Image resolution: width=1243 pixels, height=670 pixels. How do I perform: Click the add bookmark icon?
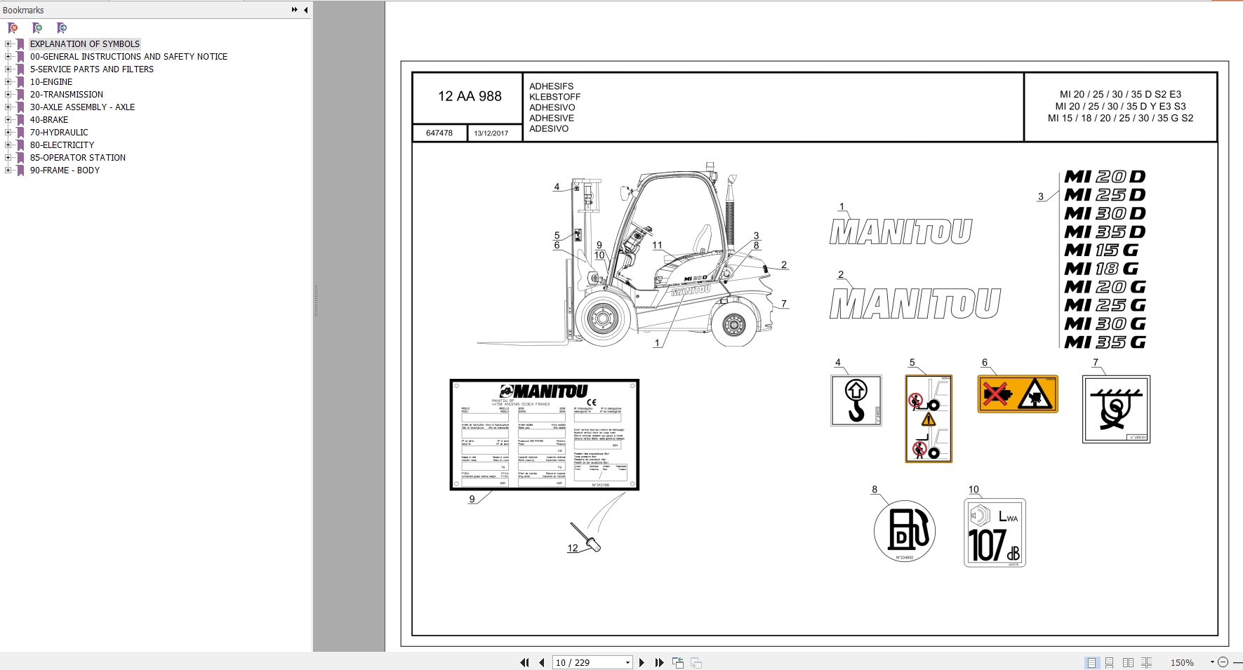click(x=37, y=28)
